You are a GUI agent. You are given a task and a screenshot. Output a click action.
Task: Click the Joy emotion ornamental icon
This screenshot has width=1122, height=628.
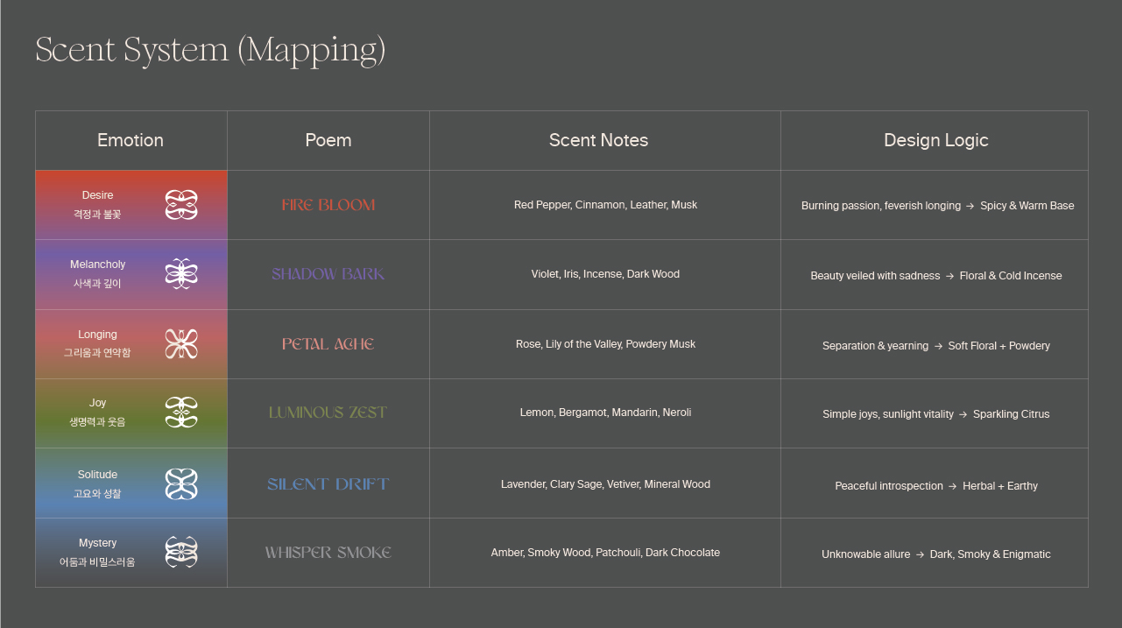pos(181,413)
